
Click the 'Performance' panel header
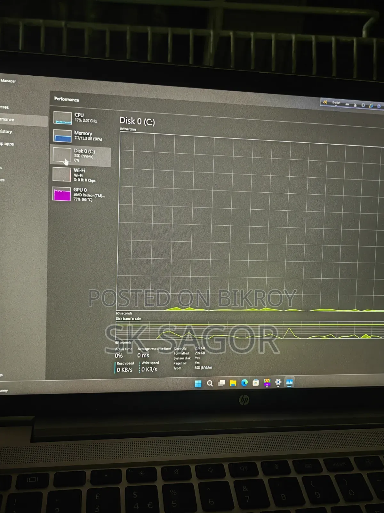[x=67, y=99]
